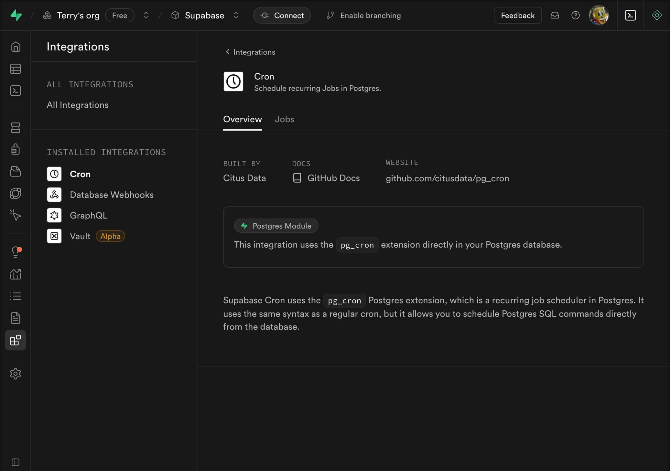Click the Supabase project name in breadcrumb

coord(204,15)
